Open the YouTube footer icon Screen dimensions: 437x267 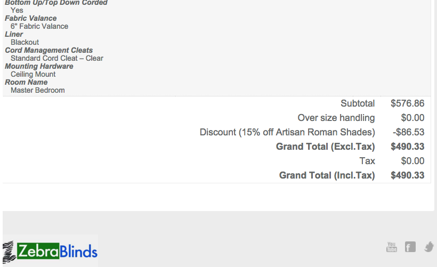pos(392,247)
